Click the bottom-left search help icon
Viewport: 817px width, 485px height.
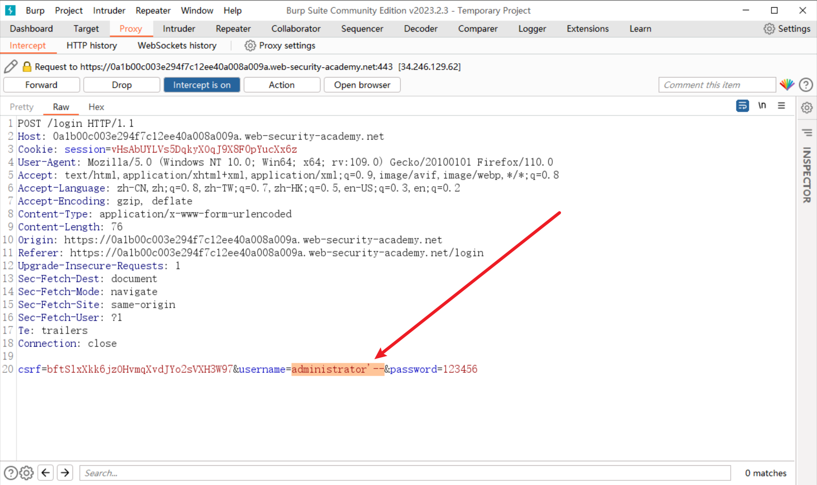[10, 473]
